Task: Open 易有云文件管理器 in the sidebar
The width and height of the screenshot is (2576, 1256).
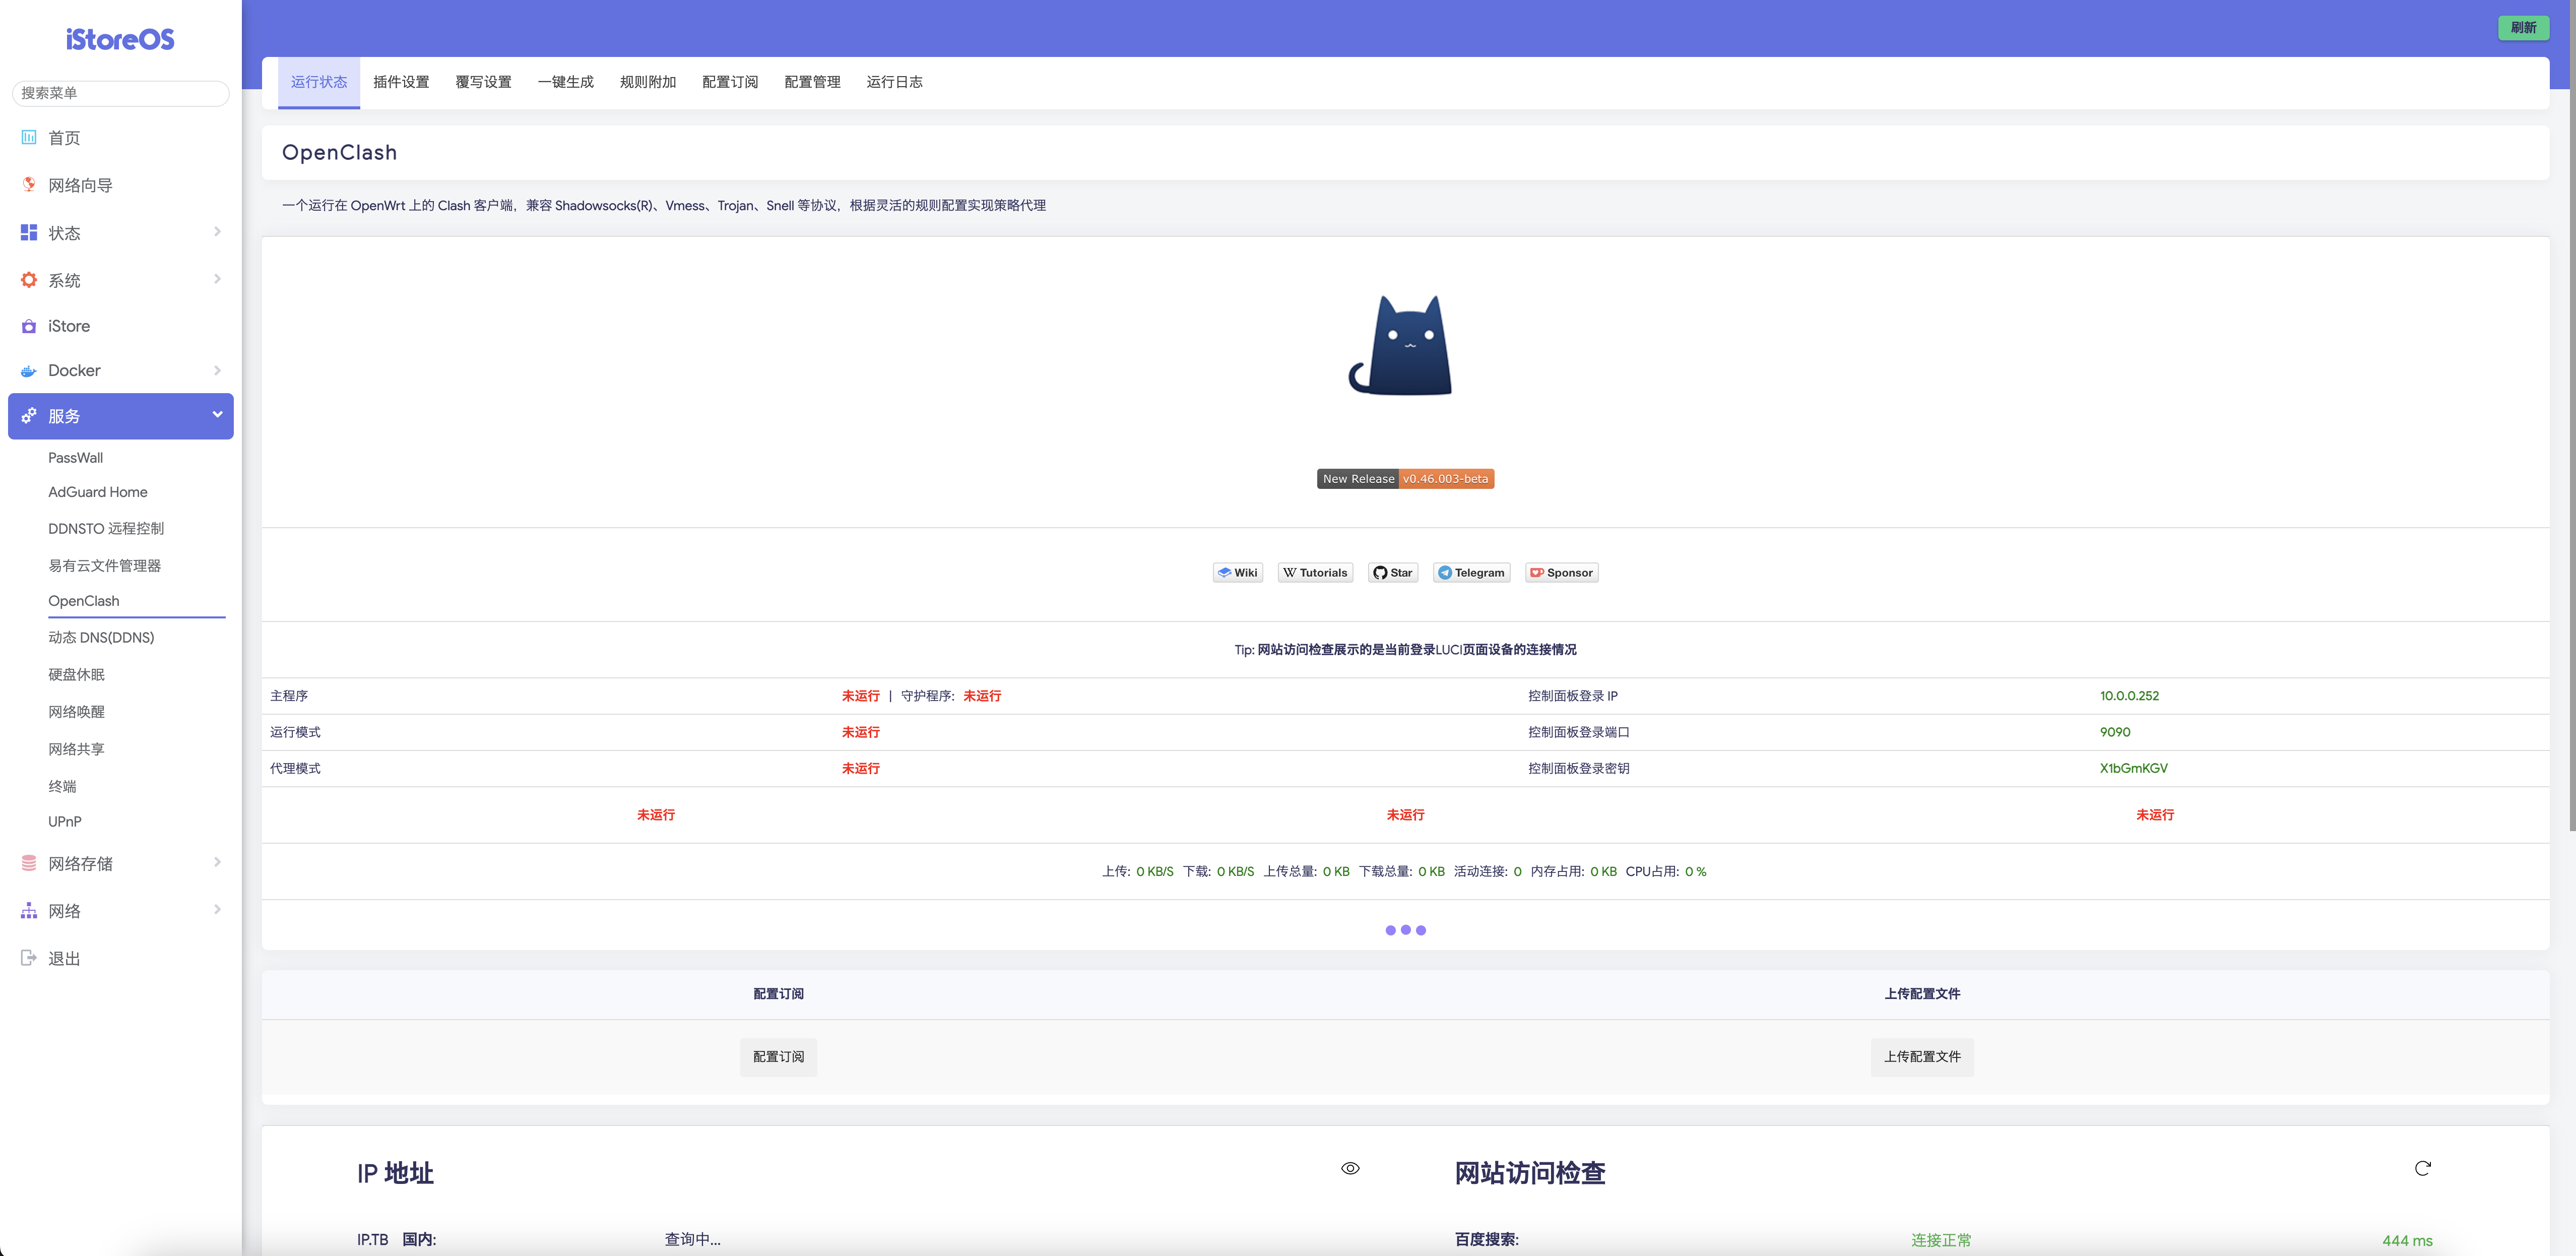Action: click(105, 565)
